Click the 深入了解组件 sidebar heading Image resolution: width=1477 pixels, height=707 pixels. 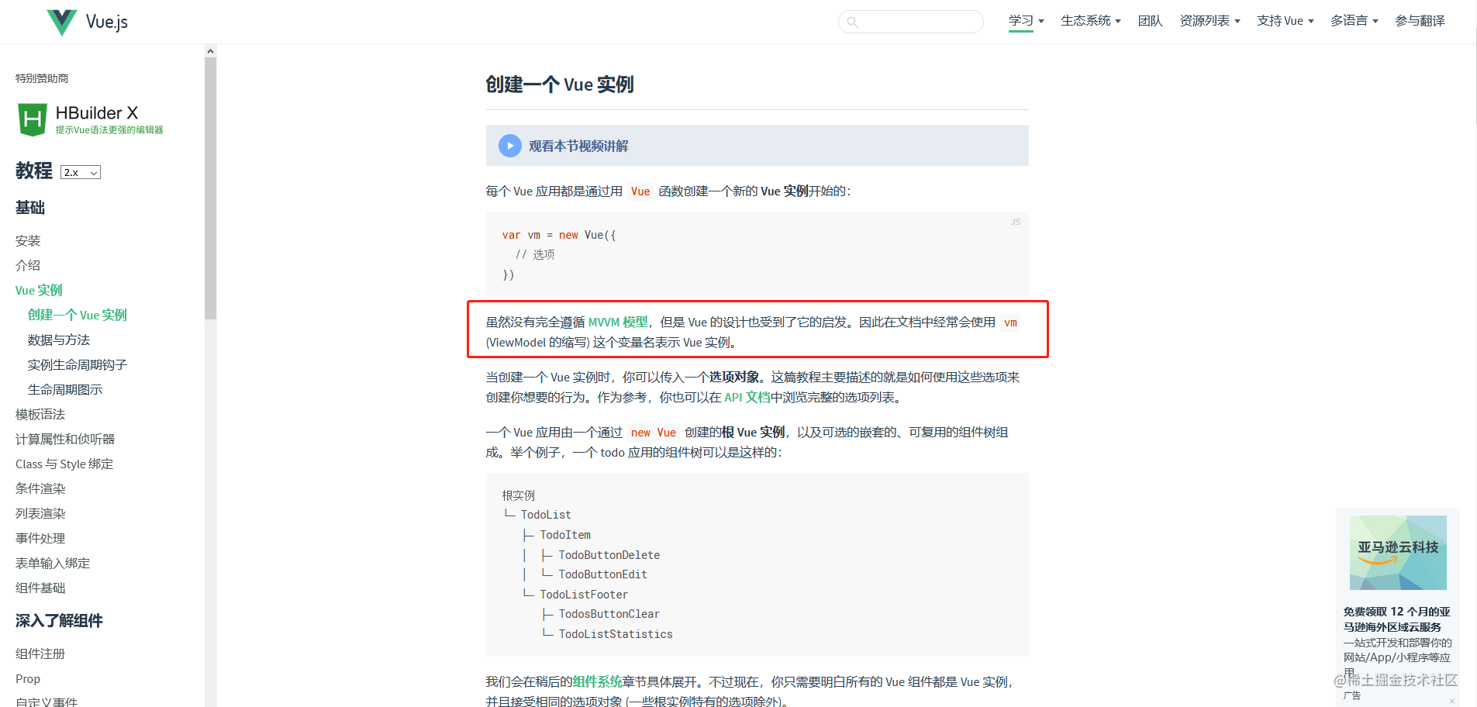[59, 620]
